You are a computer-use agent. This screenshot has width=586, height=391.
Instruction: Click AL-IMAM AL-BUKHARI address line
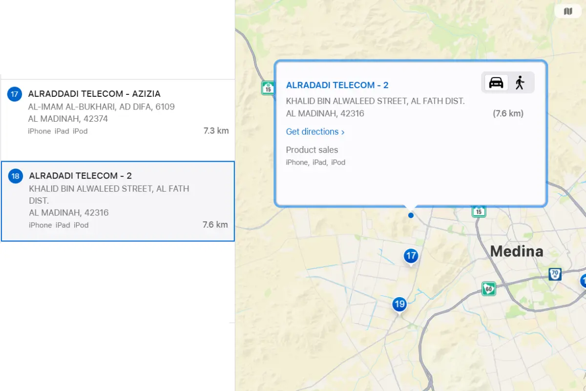pos(102,107)
